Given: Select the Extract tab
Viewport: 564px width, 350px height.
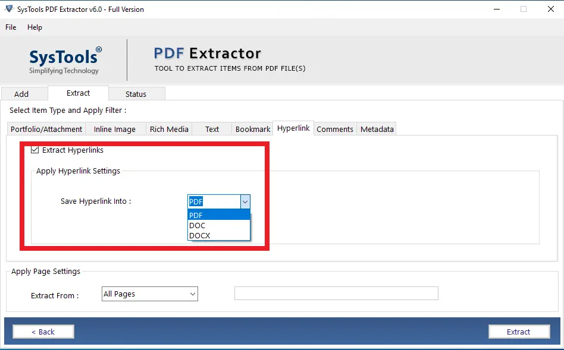Looking at the screenshot, I should point(78,93).
